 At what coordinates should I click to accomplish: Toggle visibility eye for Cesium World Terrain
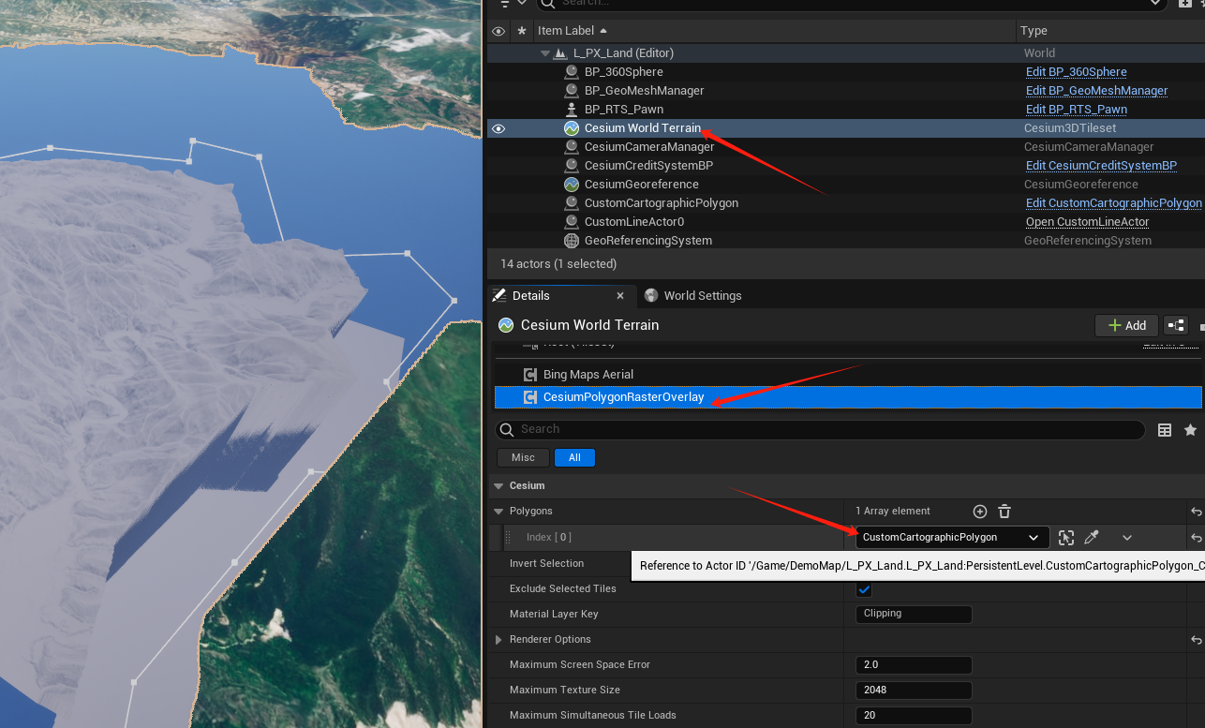tap(498, 128)
